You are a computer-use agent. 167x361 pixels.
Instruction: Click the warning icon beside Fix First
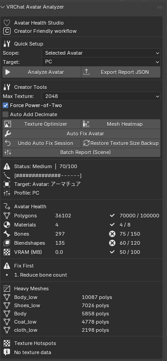[7, 266]
